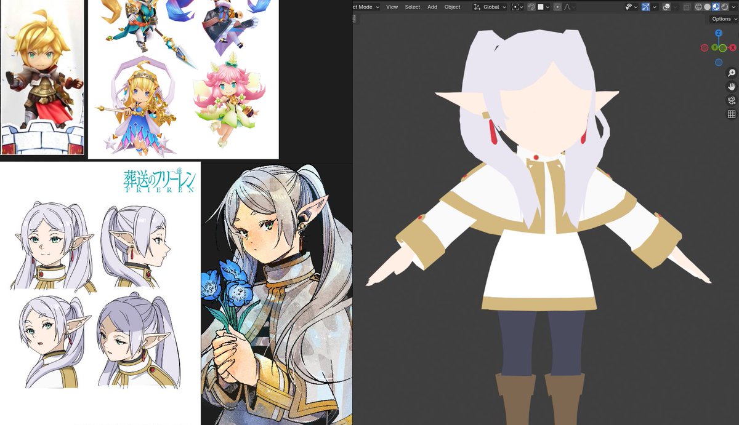Click the unlabeled red negative X gizmo handle
The height and width of the screenshot is (425, 739).
tap(705, 47)
